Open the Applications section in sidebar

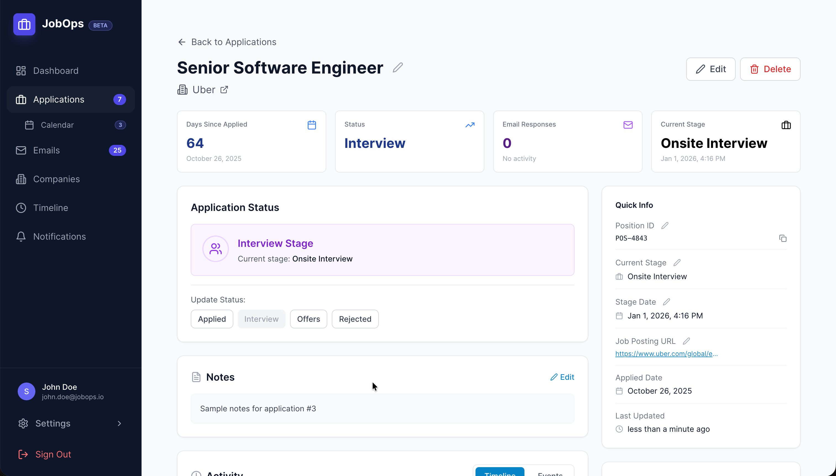tap(58, 100)
